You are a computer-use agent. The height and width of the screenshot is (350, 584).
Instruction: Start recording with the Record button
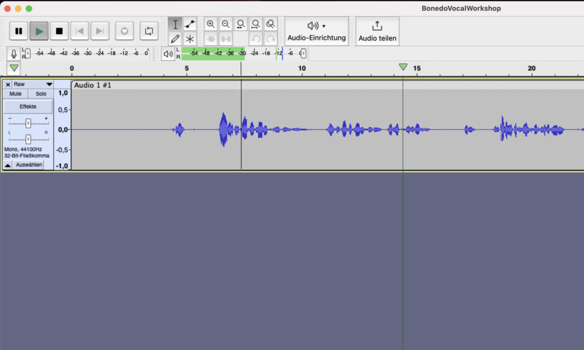[x=124, y=31]
